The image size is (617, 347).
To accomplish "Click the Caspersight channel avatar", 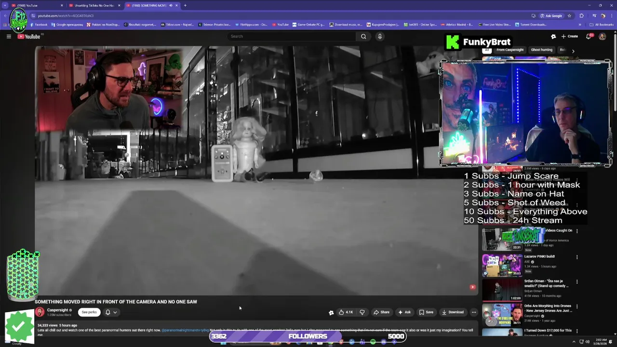I will click(40, 312).
